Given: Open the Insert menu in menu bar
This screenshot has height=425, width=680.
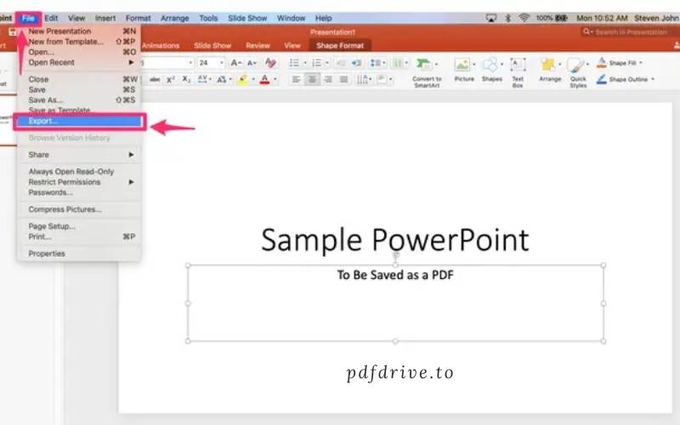Looking at the screenshot, I should point(105,18).
